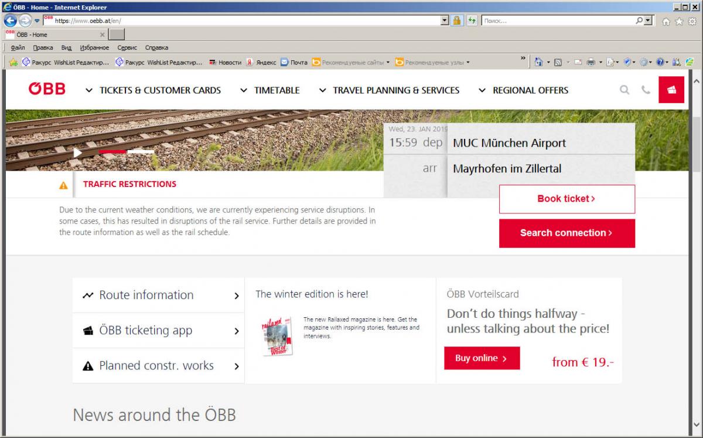Open the Справка menu
703x438 pixels.
(x=156, y=47)
